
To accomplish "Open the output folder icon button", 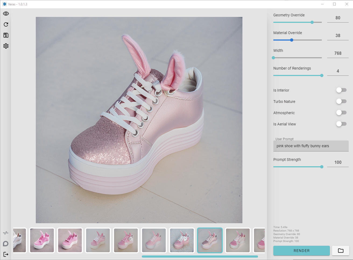I will (x=341, y=251).
